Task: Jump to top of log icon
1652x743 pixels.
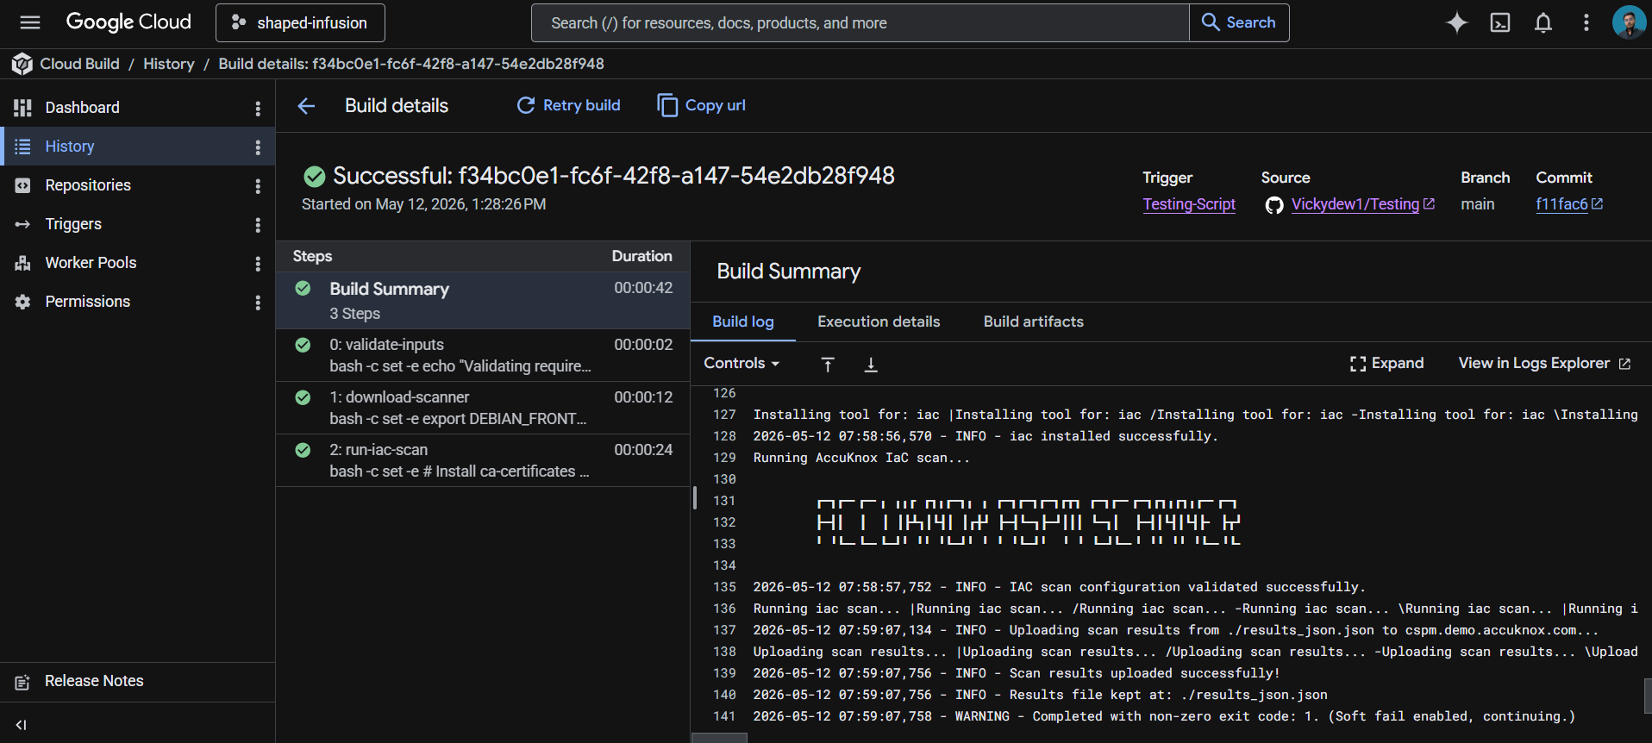Action: (828, 365)
